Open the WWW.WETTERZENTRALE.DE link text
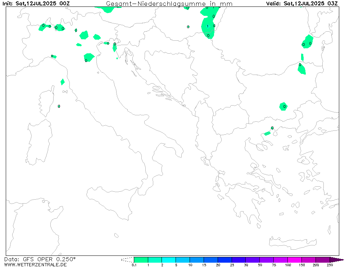The width and height of the screenshot is (345, 267). click(x=35, y=264)
